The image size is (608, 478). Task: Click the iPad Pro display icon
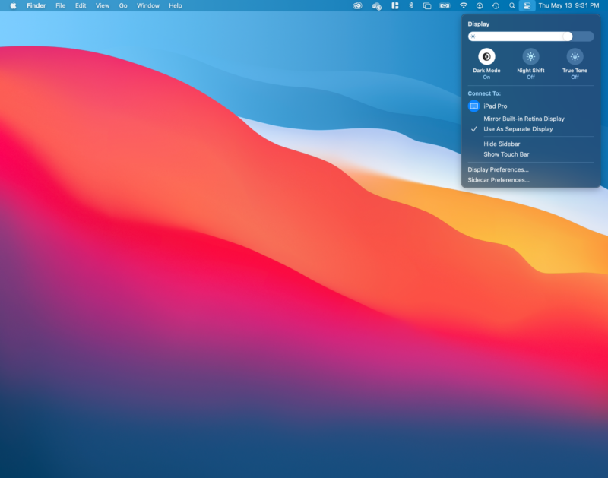point(473,106)
